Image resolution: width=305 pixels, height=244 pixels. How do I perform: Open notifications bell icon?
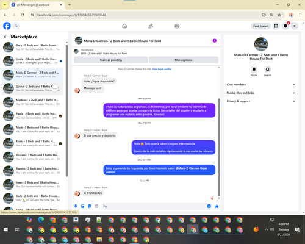click(285, 26)
